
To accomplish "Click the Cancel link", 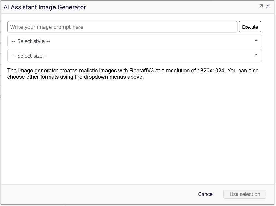I will [206, 194].
